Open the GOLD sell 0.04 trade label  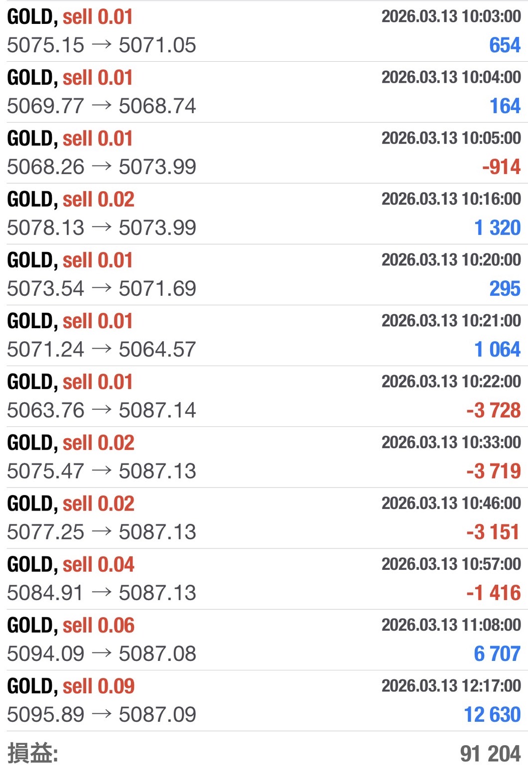[71, 564]
